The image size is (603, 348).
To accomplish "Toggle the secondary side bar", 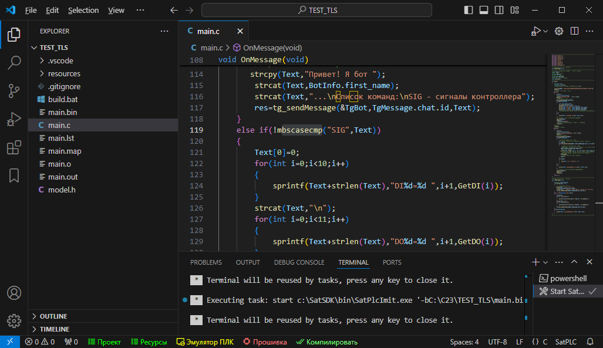I will 499,10.
